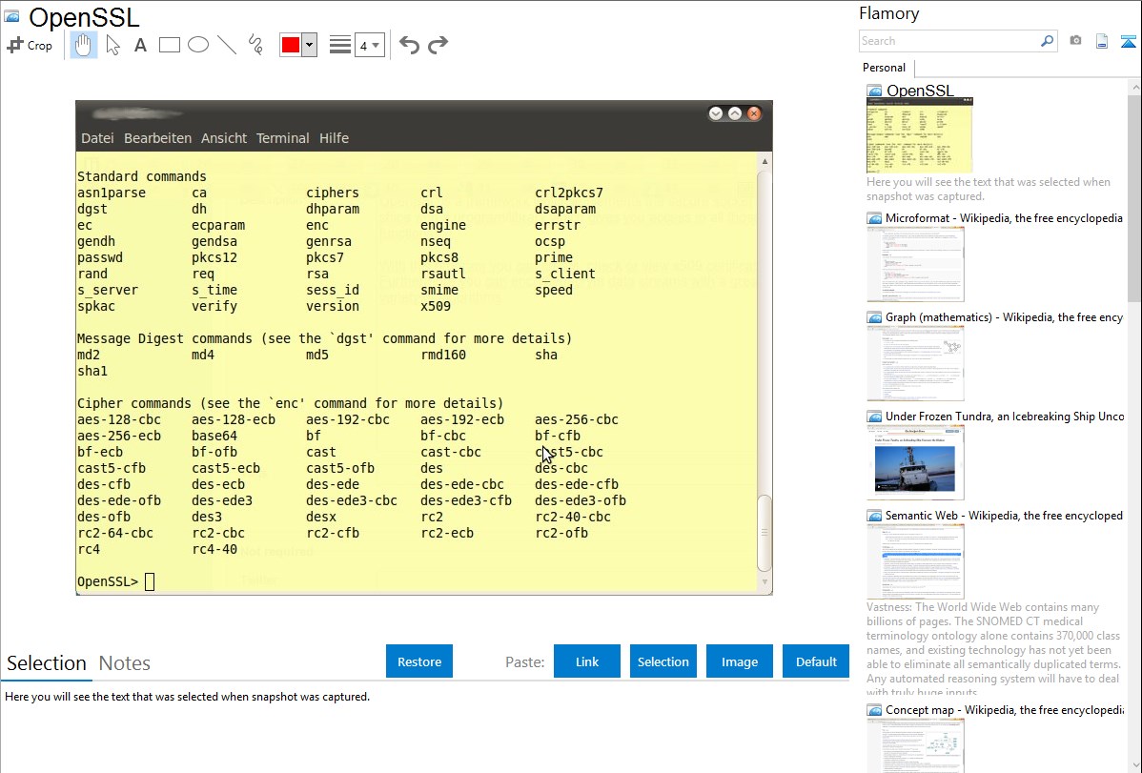
Task: Select the Crop tool
Action: (30, 45)
